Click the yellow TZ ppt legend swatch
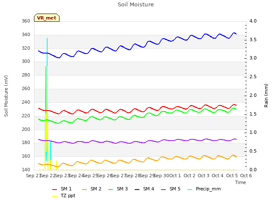Image resolution: width=272 pixels, height=204 pixels. [55, 196]
